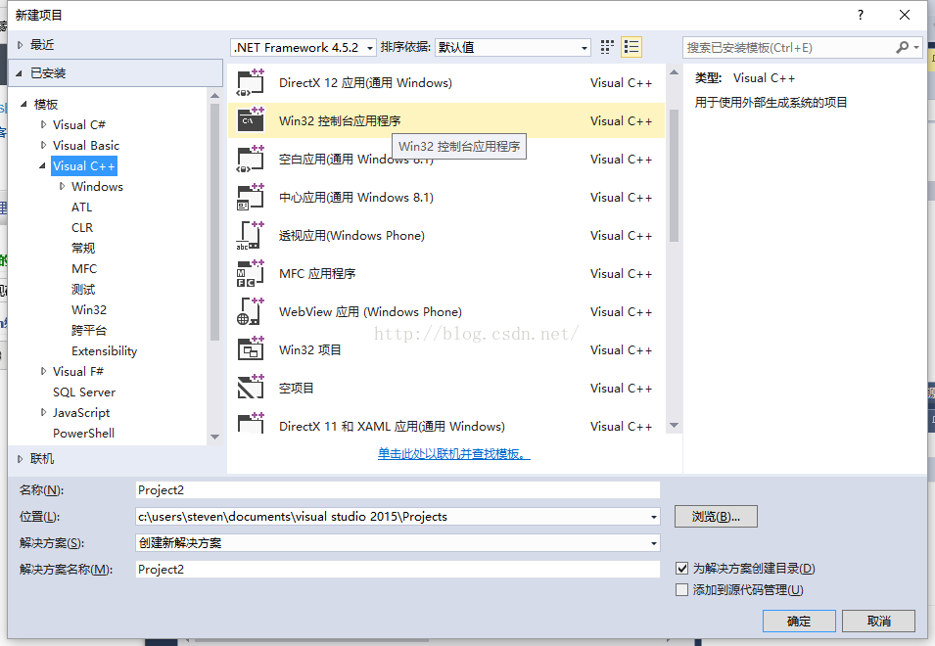Select the MFC 应用程序 template row
This screenshot has width=935, height=646.
[x=446, y=273]
